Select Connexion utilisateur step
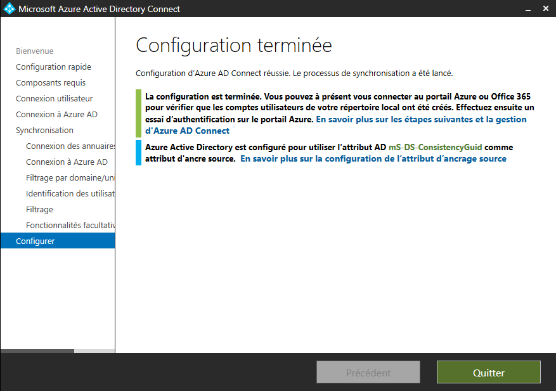This screenshot has width=556, height=391. click(x=55, y=99)
